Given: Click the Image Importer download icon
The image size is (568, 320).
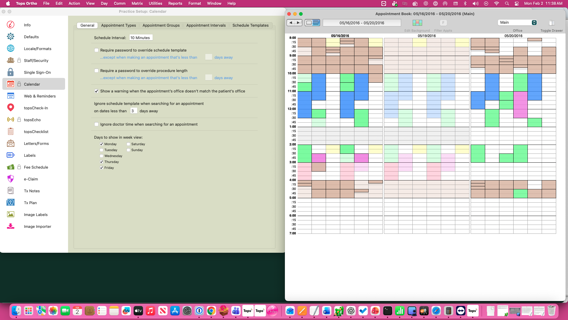Looking at the screenshot, I should pyautogui.click(x=11, y=226).
